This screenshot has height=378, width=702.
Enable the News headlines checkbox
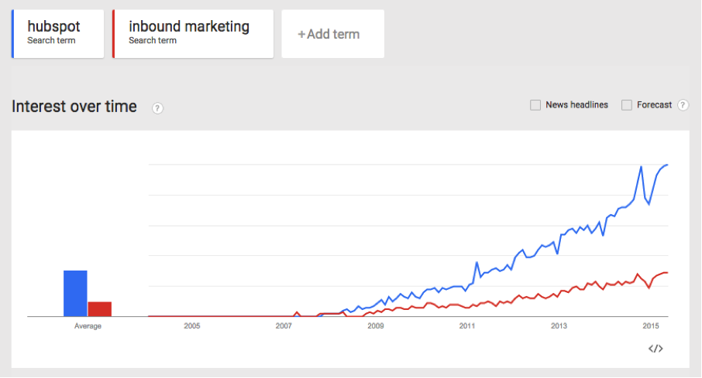[x=535, y=105]
